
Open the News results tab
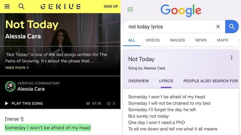click(201, 40)
